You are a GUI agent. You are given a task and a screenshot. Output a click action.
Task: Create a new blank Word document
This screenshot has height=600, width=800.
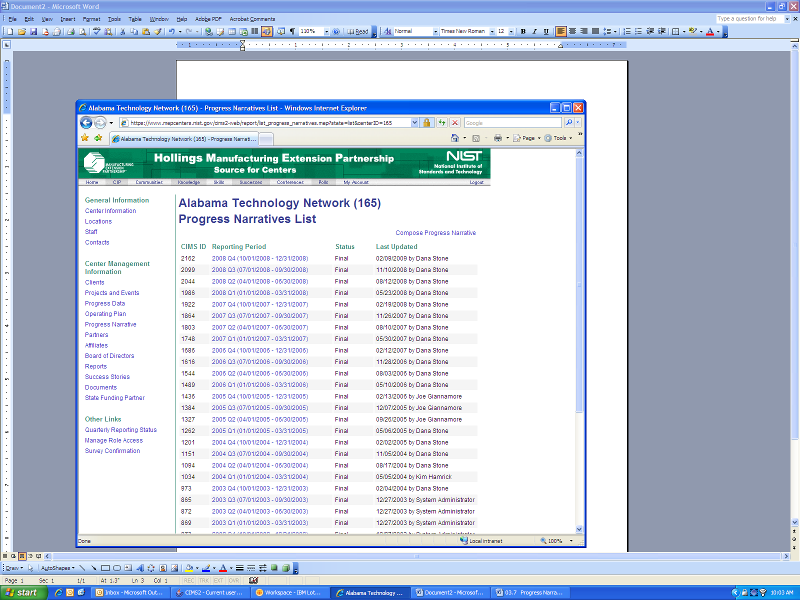click(x=10, y=31)
